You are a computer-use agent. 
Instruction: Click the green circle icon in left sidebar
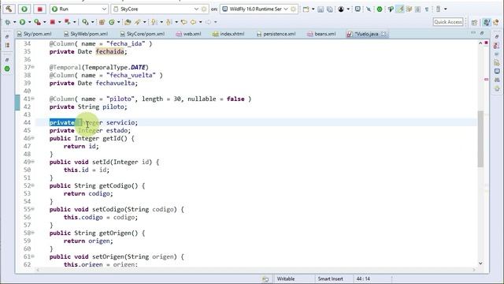7,69
